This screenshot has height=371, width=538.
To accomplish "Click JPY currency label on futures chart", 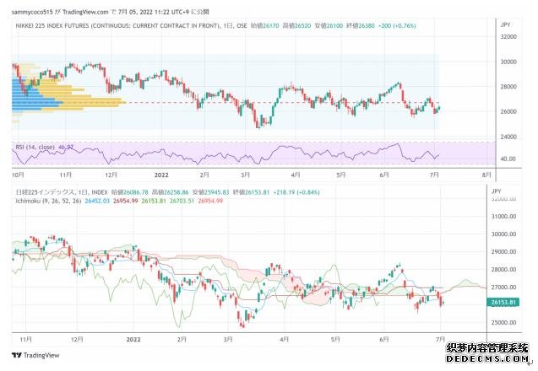I will [505, 24].
